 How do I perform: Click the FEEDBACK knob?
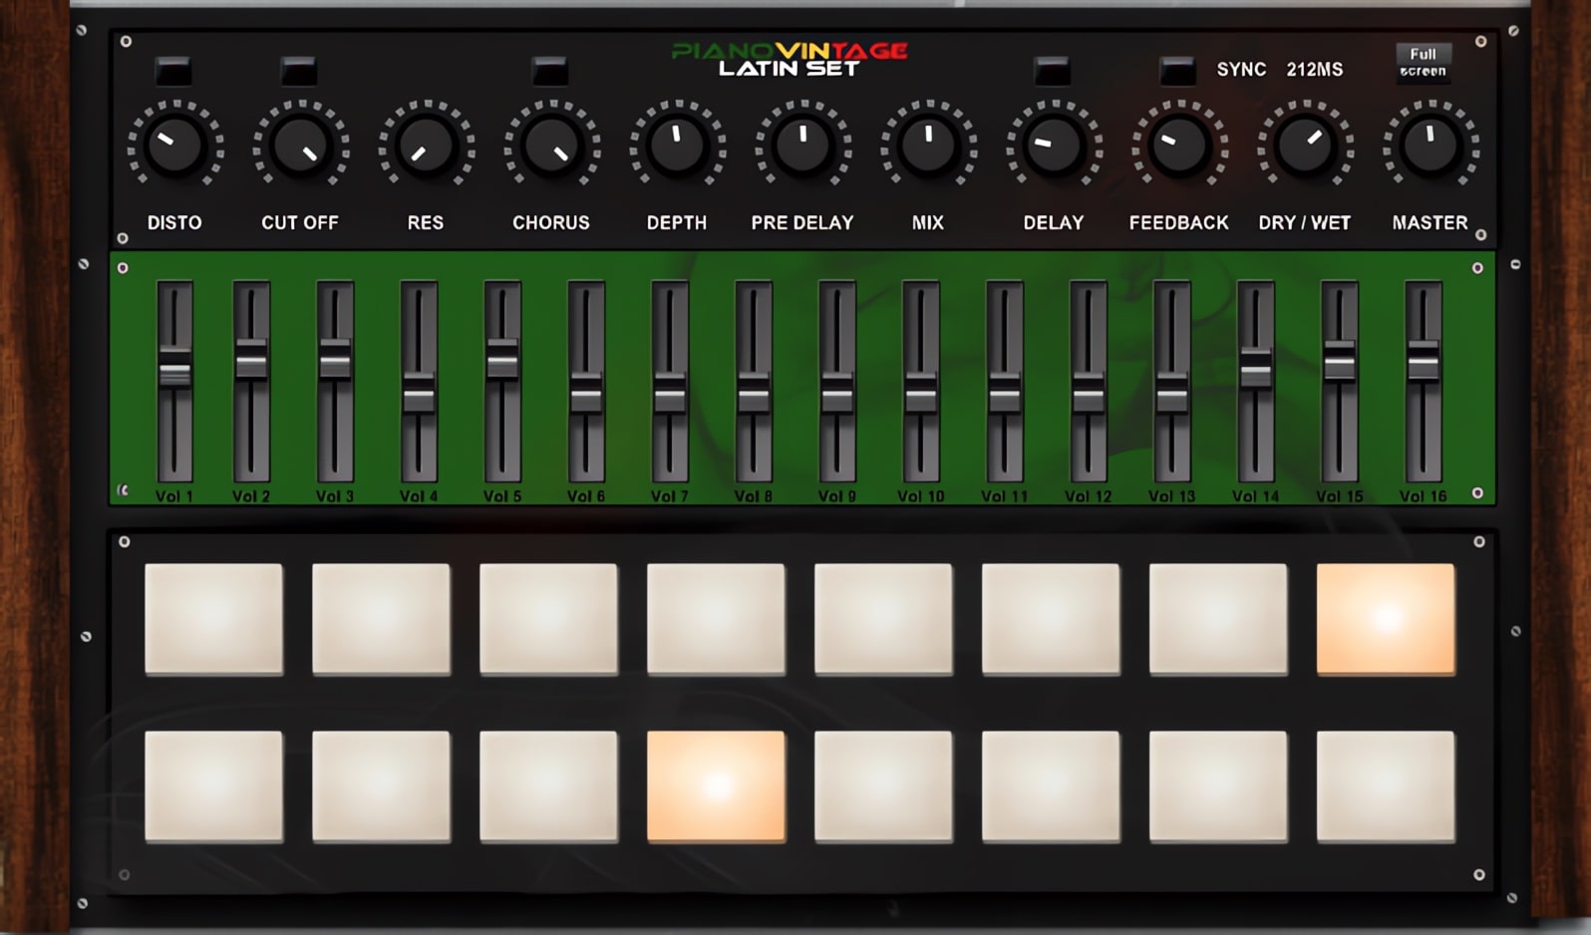click(x=1179, y=147)
